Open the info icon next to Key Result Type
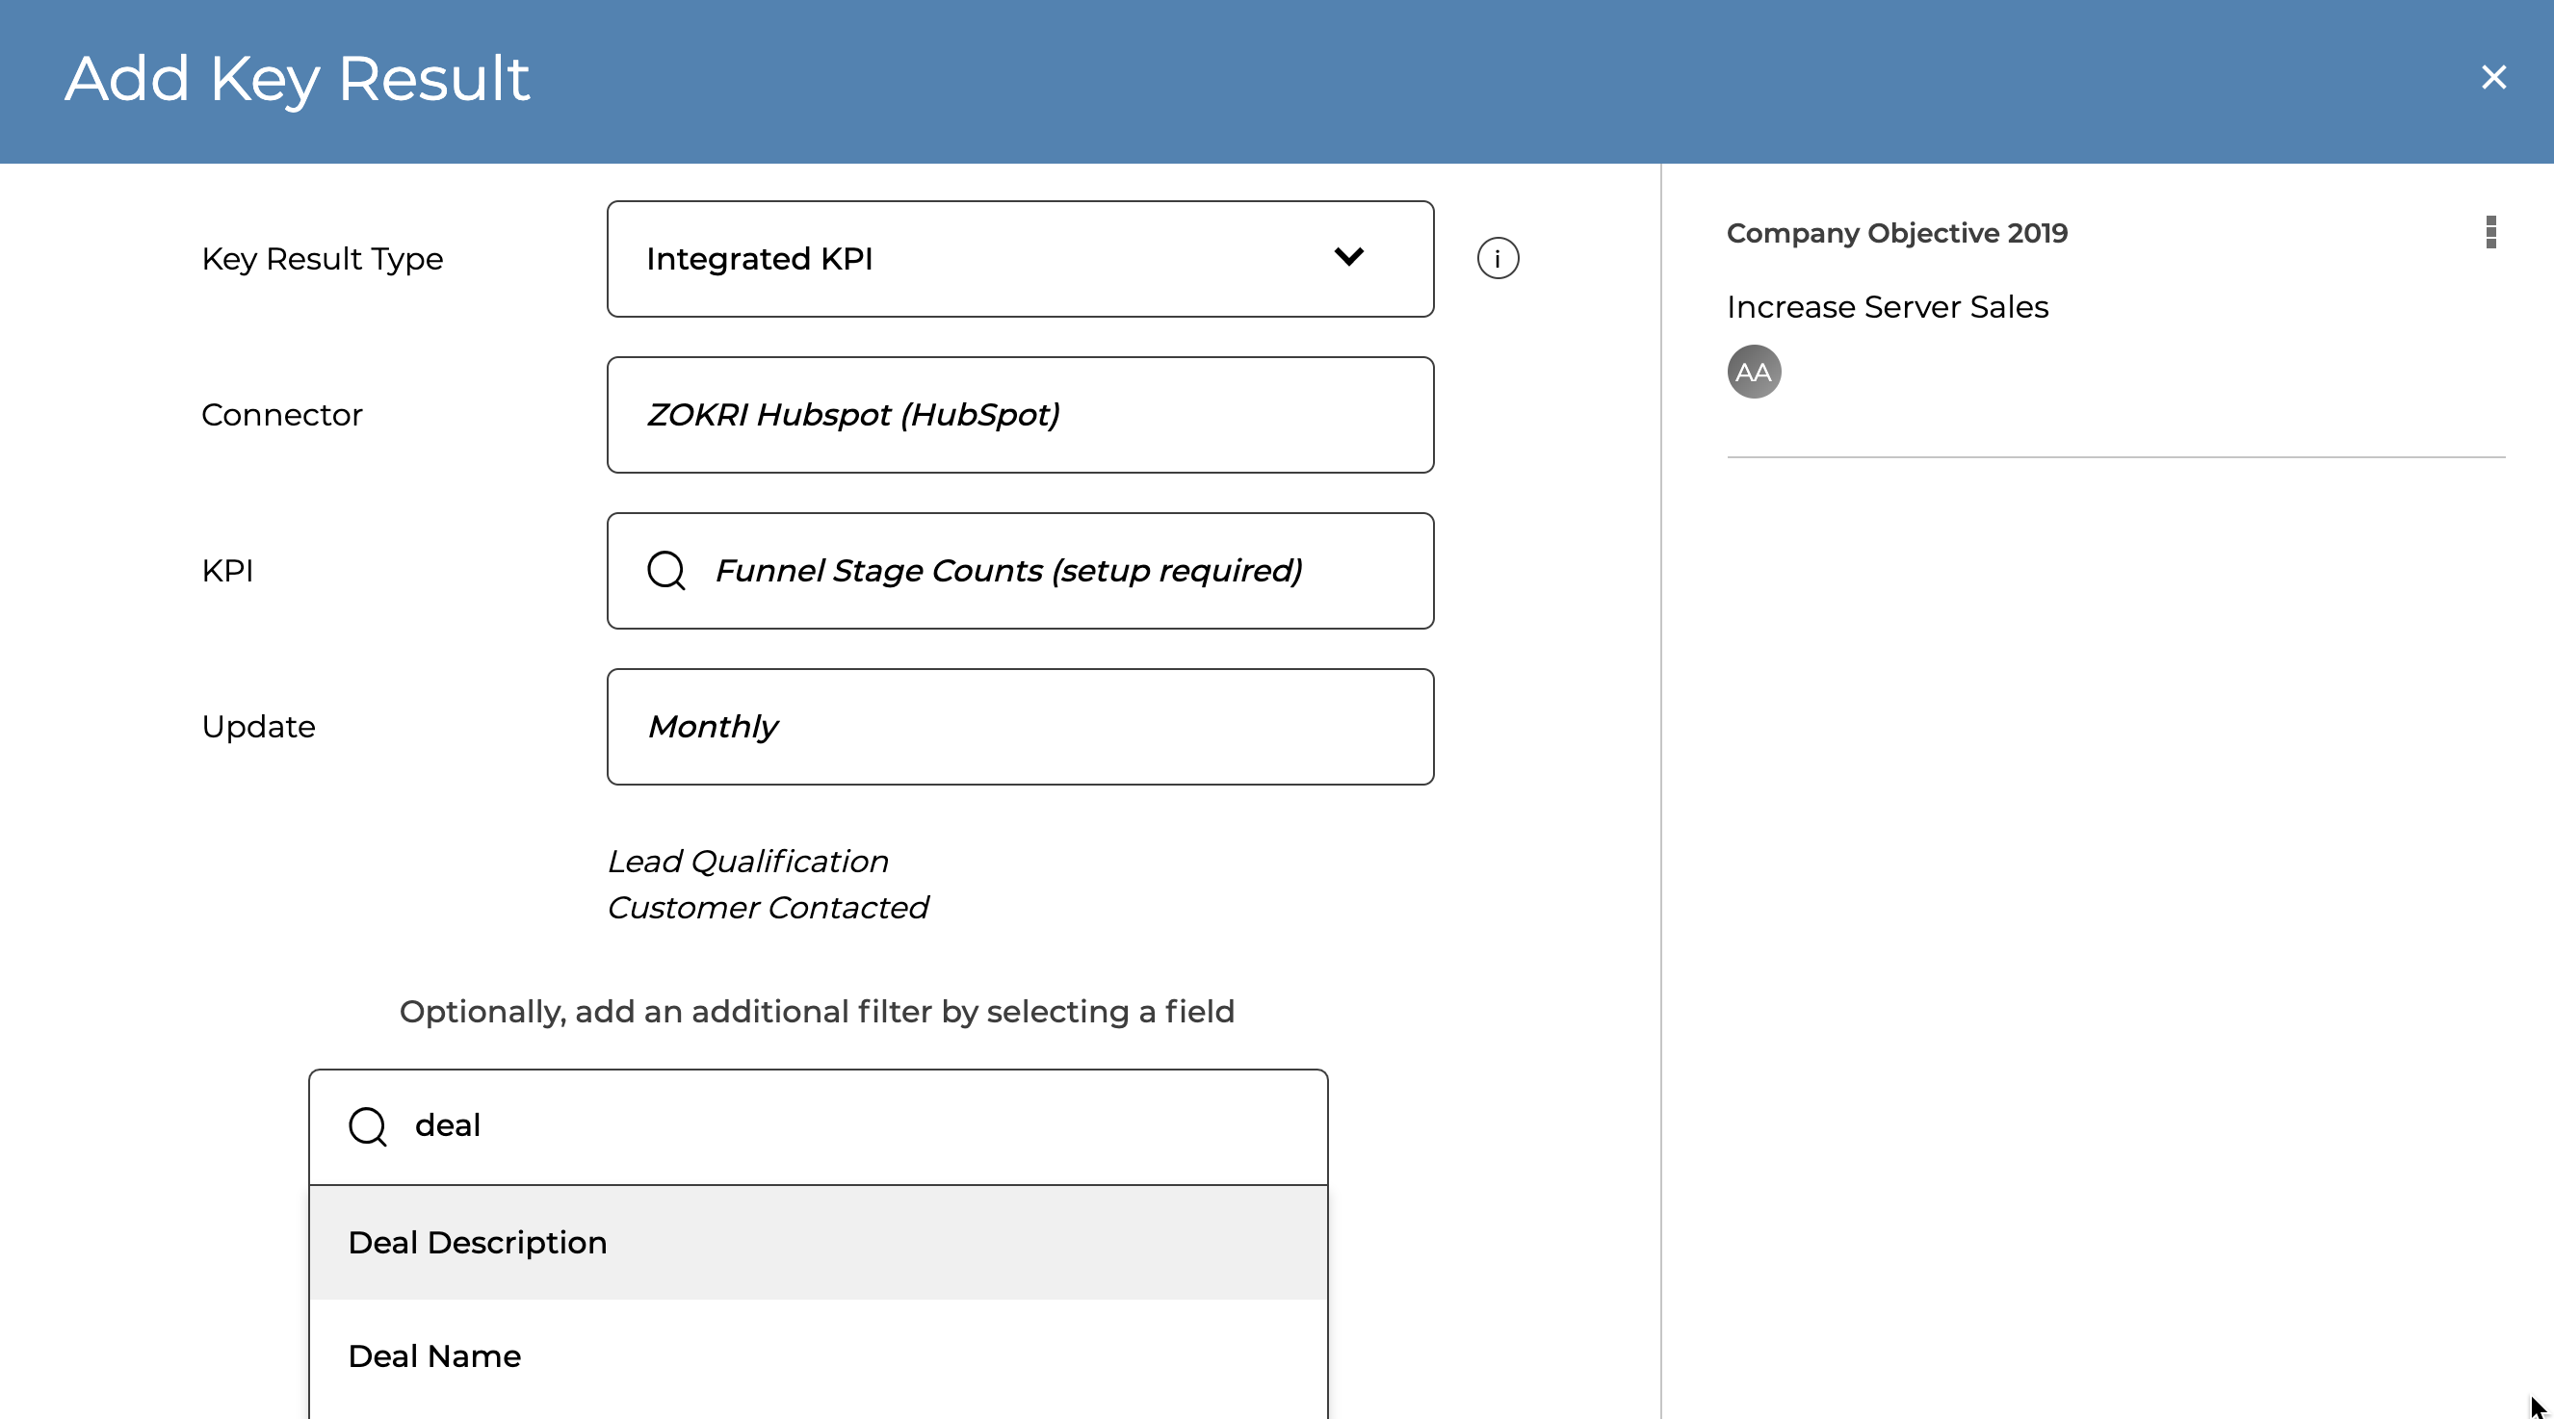This screenshot has height=1419, width=2554. (1498, 259)
